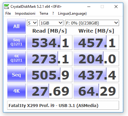Open the drive dropdown showing F: 0%
Screen dimensions: 128x116
(x=92, y=23)
